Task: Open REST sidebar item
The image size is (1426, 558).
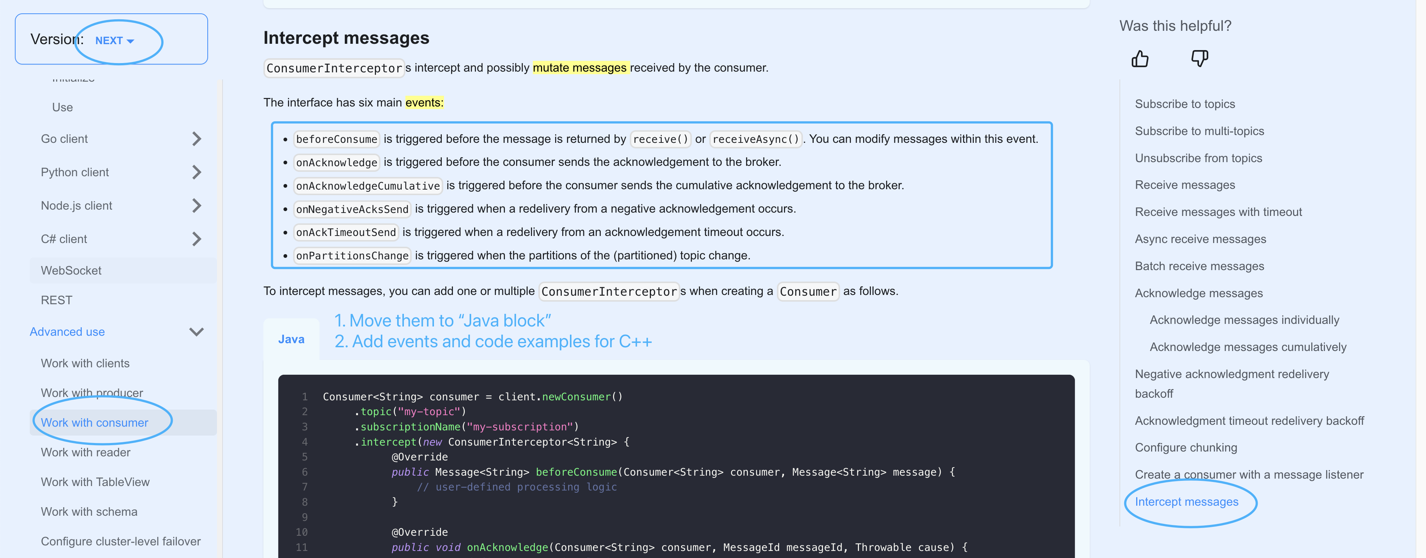Action: (x=56, y=300)
